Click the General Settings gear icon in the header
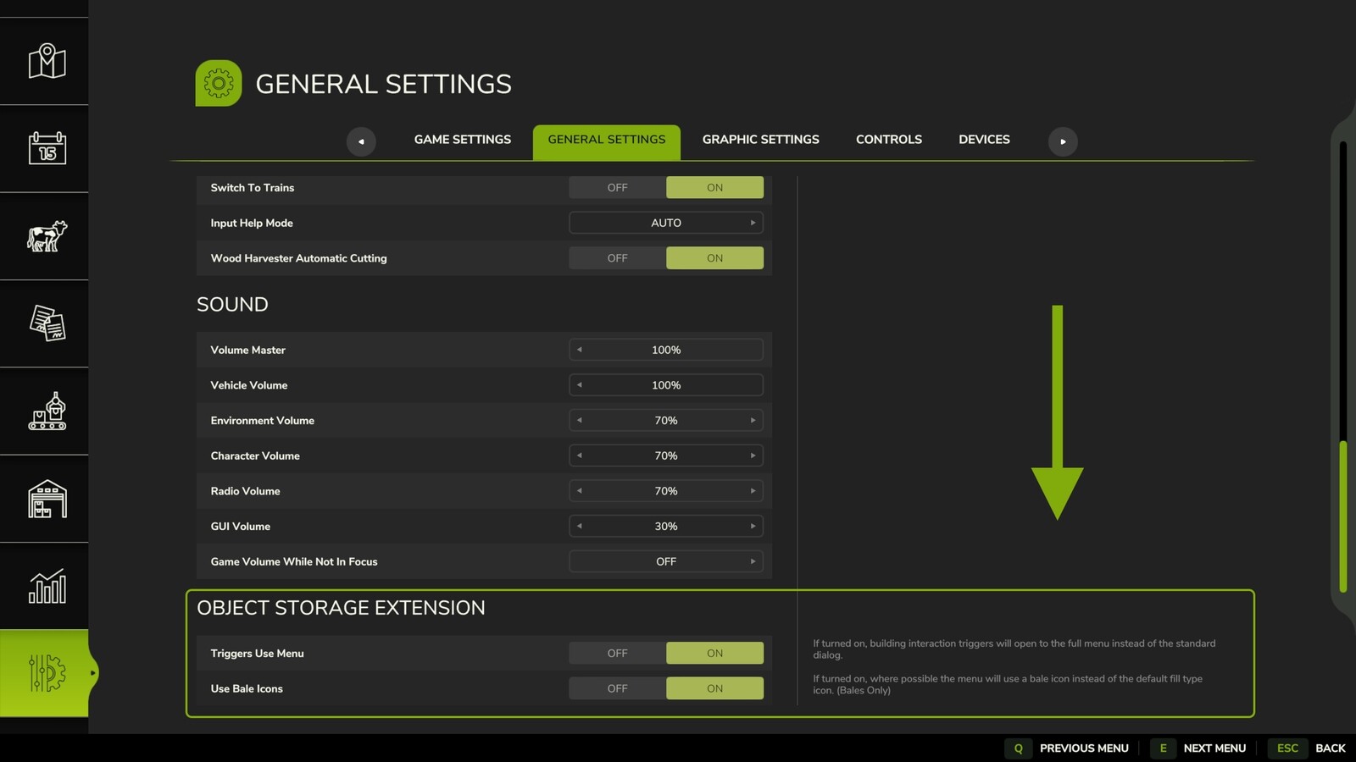Image resolution: width=1356 pixels, height=762 pixels. coord(219,83)
